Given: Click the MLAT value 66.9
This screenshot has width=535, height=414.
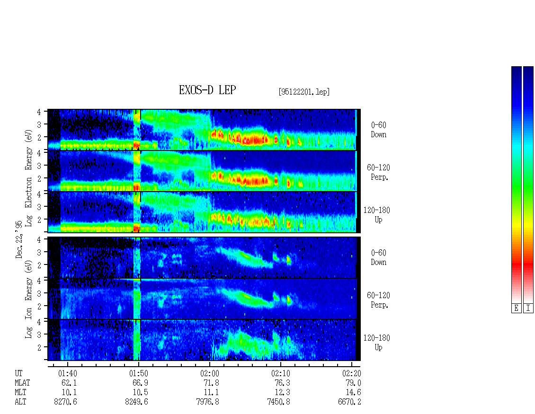Looking at the screenshot, I should click(x=140, y=383).
